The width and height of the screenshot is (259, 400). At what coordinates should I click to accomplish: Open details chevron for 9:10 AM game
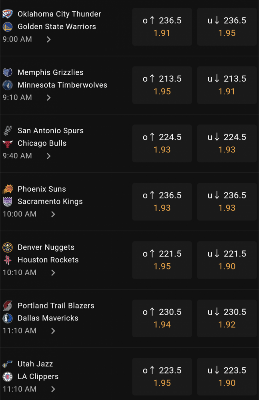tap(48, 98)
